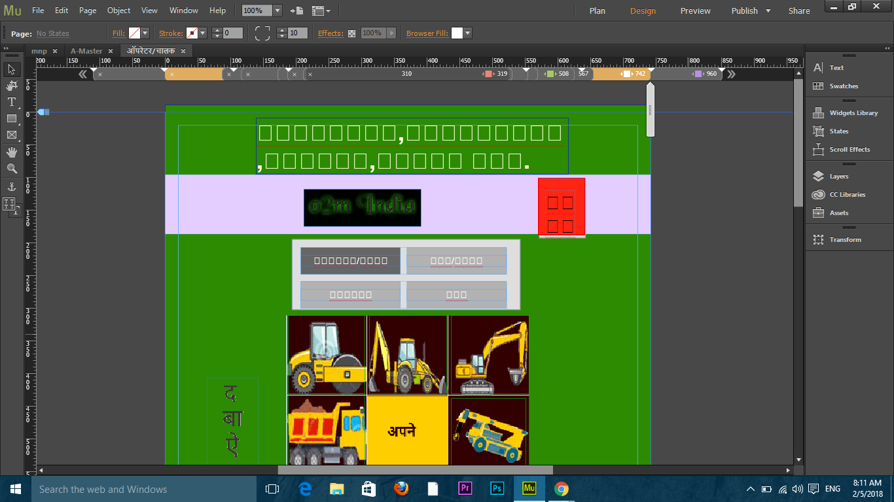Open the Scroll Effects panel
The height and width of the screenshot is (502, 894).
coord(849,149)
